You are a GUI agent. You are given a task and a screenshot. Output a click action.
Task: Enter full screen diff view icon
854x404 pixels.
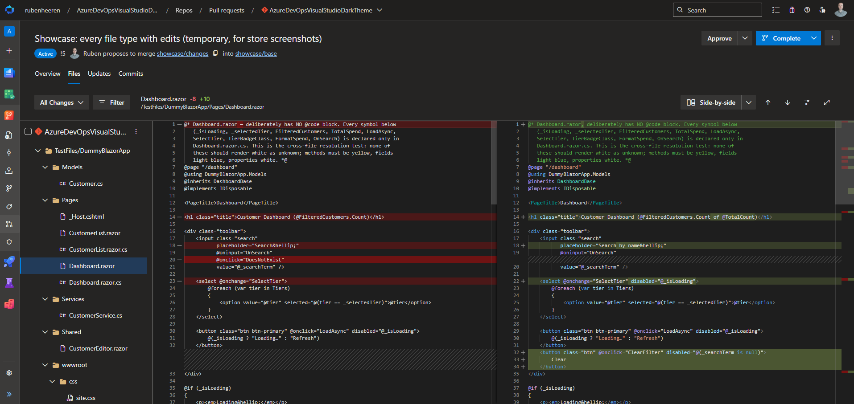click(827, 102)
